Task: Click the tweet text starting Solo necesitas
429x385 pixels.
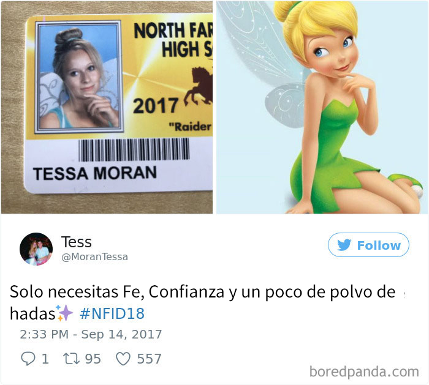Action: (202, 302)
